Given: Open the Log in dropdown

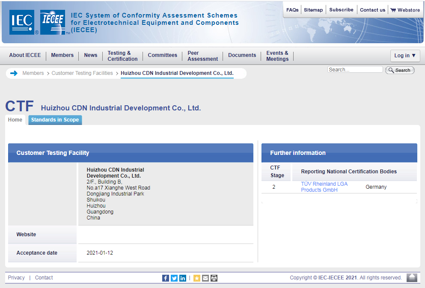Looking at the screenshot, I should click(405, 56).
